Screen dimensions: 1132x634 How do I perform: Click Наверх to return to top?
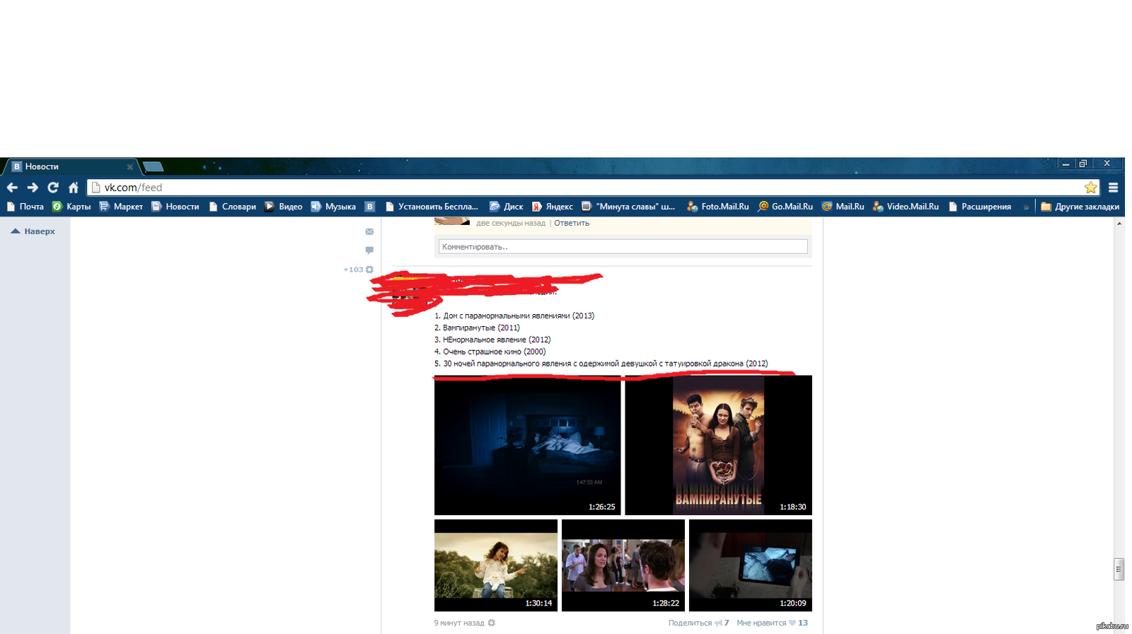click(x=33, y=231)
